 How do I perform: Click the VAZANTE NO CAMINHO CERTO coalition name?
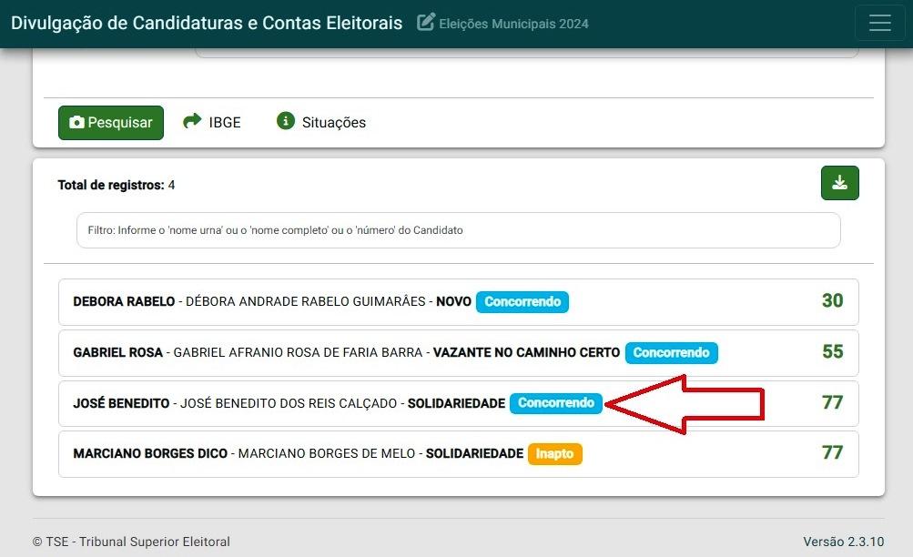(526, 353)
